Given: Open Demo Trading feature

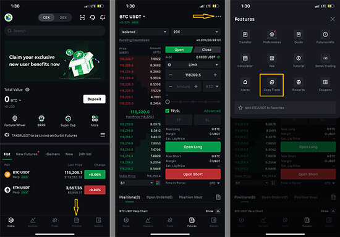Looking at the screenshot, I should pyautogui.click(x=325, y=61).
